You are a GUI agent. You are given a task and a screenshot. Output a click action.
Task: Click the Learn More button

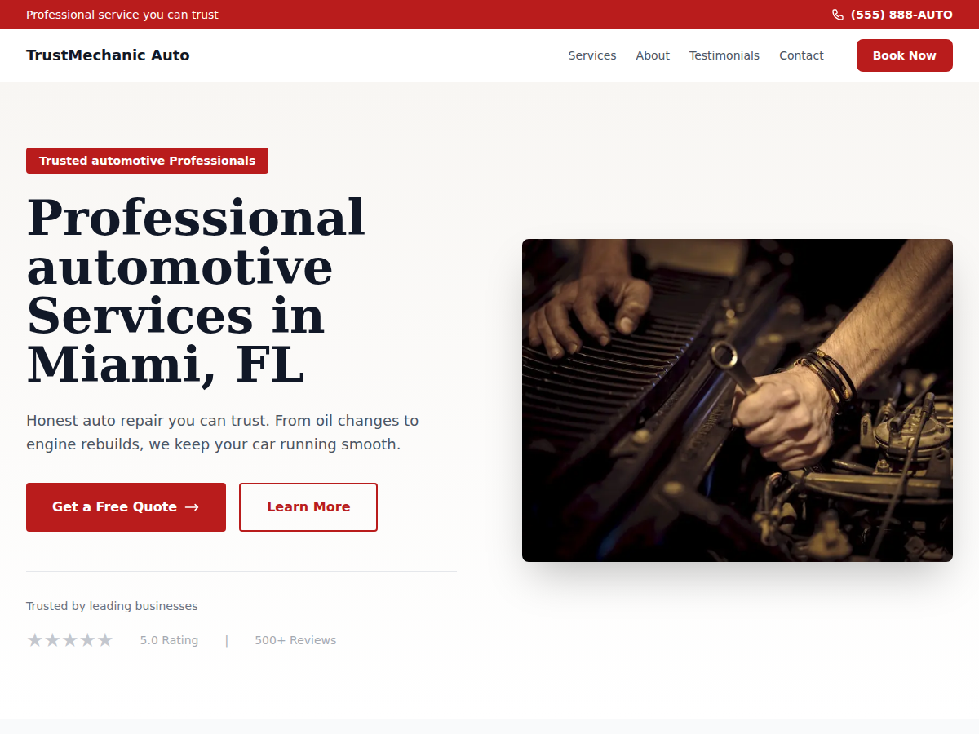(x=308, y=507)
